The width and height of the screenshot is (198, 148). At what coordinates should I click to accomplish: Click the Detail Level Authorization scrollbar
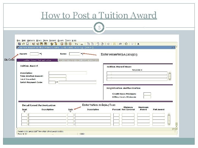point(169,119)
